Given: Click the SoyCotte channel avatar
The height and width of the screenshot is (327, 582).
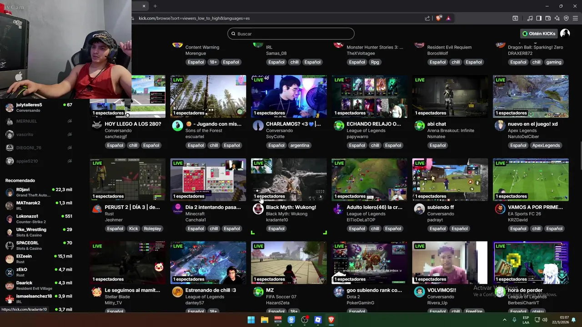Looking at the screenshot, I should click(258, 126).
